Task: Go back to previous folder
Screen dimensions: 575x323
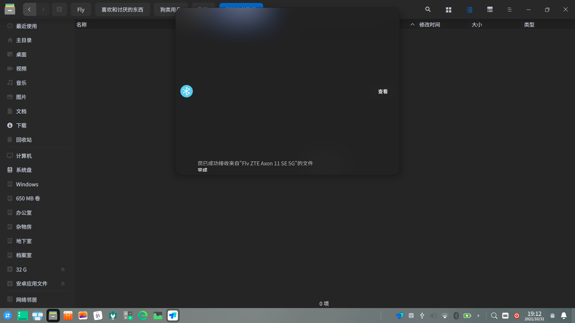Action: coord(29,10)
